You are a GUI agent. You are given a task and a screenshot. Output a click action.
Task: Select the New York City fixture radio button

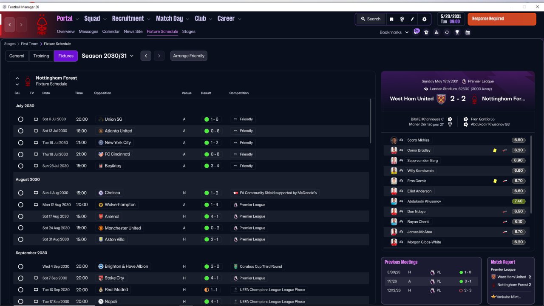pos(20,143)
